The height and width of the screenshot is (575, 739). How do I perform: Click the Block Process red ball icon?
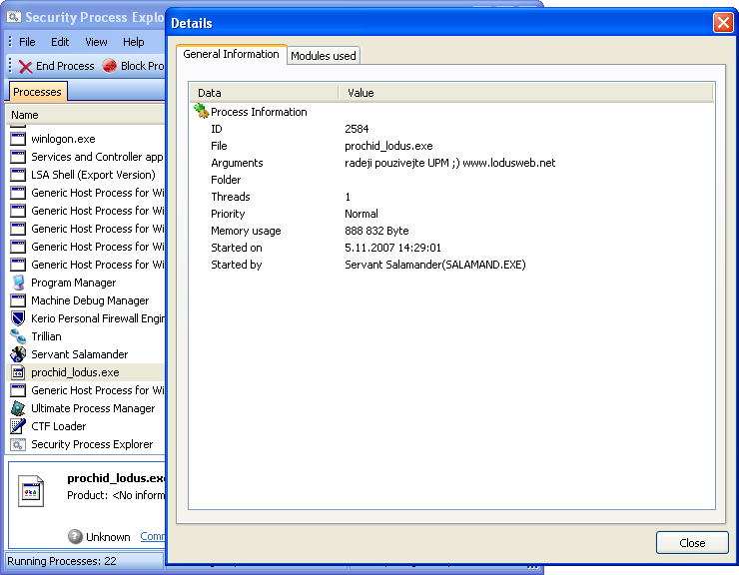click(109, 66)
